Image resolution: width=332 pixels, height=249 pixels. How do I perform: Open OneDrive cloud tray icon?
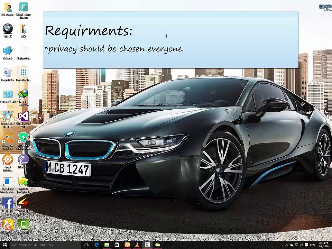click(291, 245)
